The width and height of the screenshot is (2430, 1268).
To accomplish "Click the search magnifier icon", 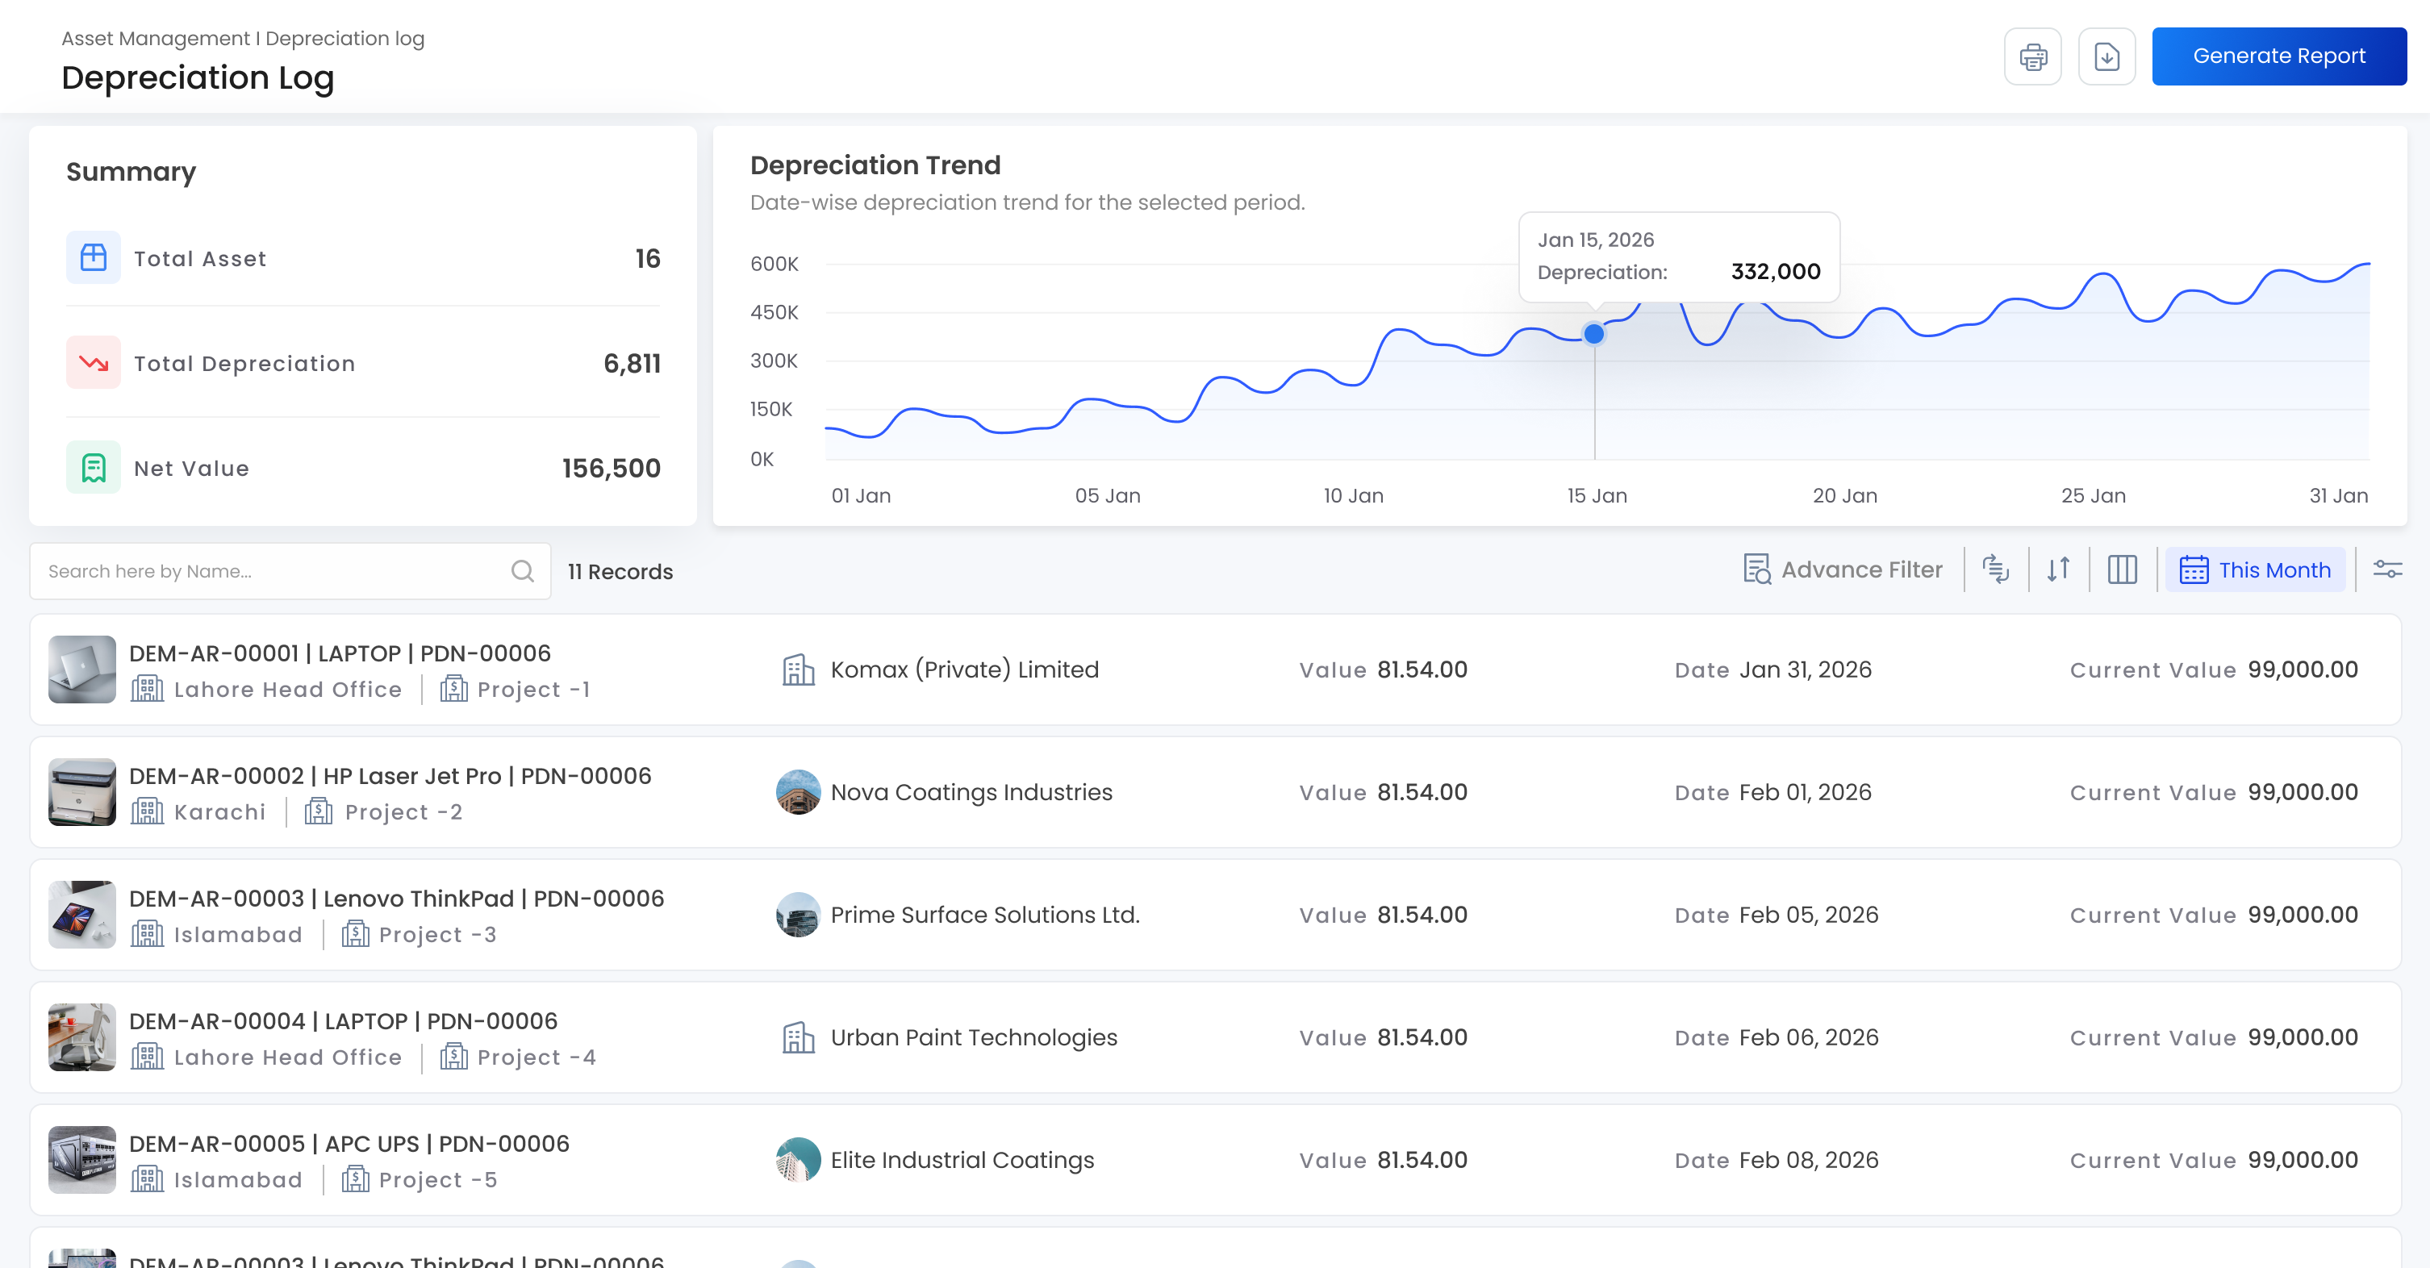I will tap(523, 571).
